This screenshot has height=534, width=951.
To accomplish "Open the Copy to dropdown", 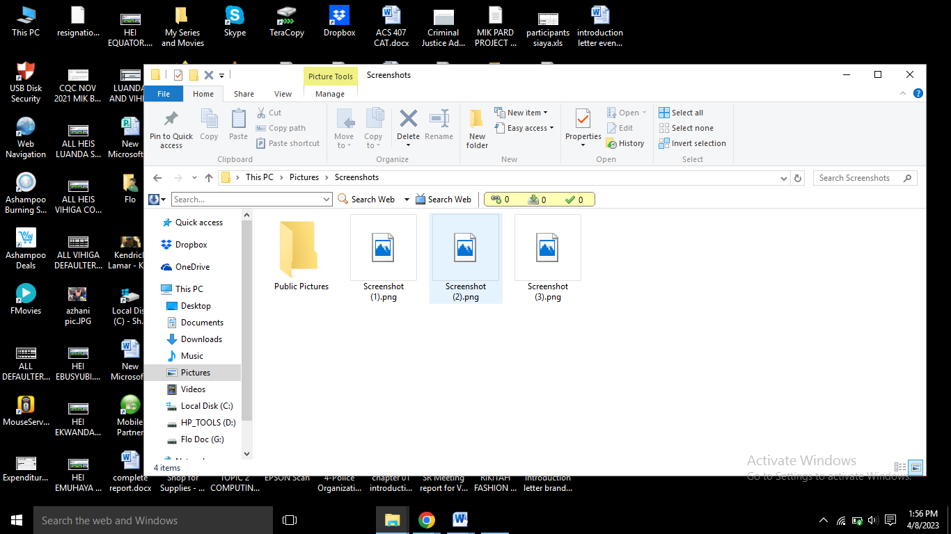I will point(374,129).
